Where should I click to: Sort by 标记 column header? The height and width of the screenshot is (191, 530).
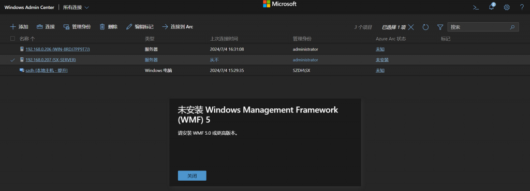pos(446,39)
